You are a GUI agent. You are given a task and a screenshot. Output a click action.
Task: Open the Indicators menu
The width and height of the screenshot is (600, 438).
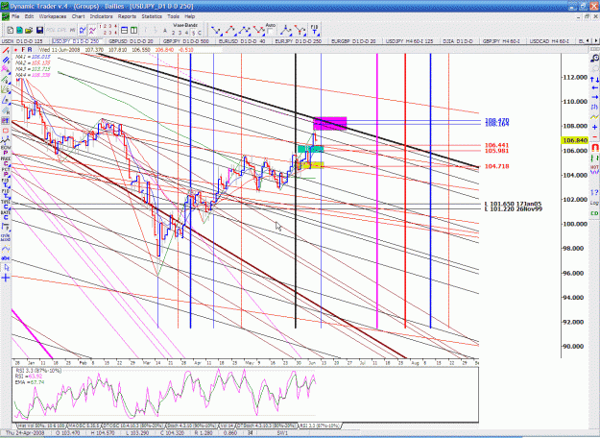coord(101,16)
